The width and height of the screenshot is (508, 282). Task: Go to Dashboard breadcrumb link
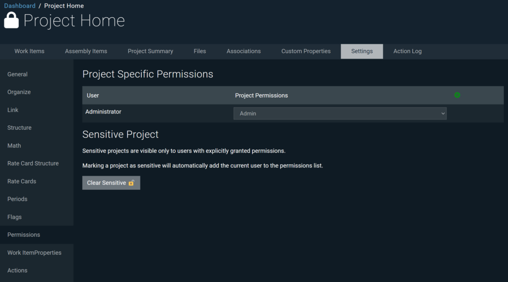pos(20,6)
